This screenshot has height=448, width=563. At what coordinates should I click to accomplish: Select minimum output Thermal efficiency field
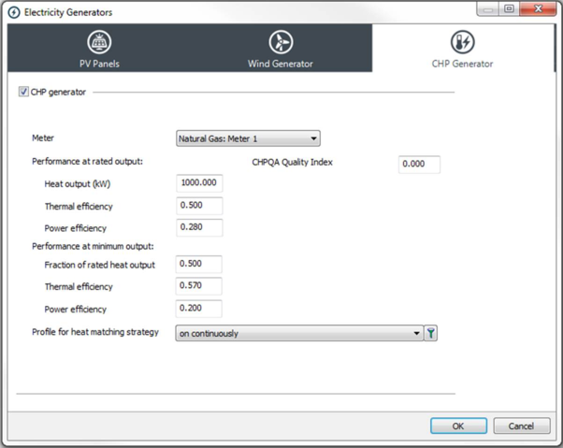point(198,286)
